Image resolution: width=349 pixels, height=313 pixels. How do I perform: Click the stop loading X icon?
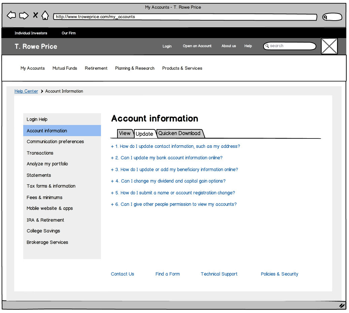[35, 15]
